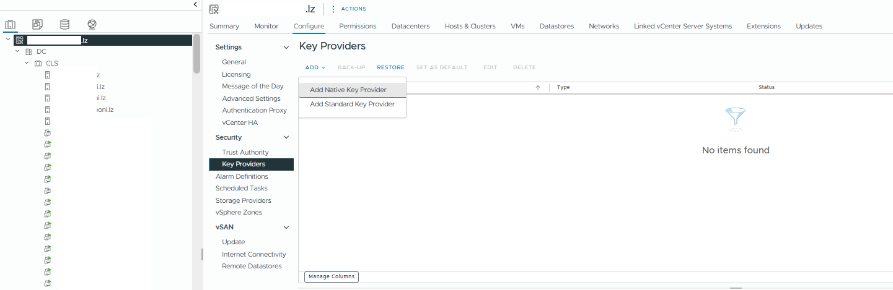
Task: Collapse the vSAN section chevron
Action: 286,228
